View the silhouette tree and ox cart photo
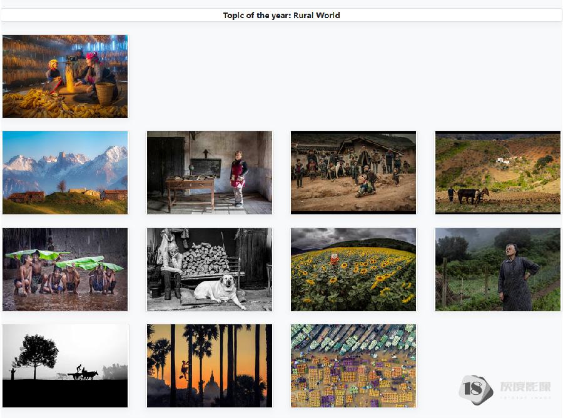Screen dimensions: 563x418 (65, 366)
